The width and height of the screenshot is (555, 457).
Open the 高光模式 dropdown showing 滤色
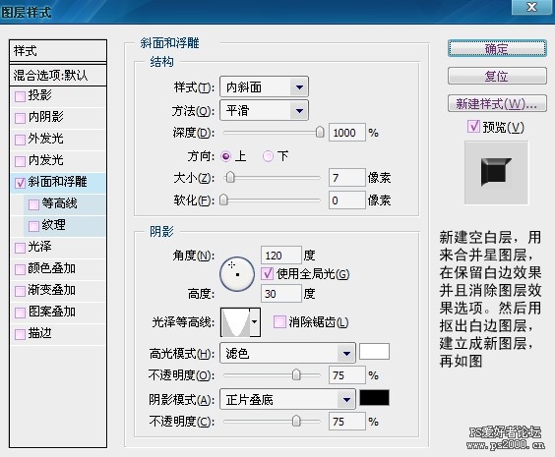[x=287, y=353]
